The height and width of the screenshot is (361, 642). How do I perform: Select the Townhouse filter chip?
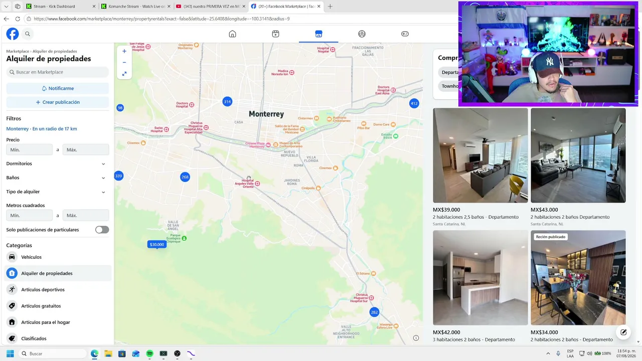[x=449, y=86]
